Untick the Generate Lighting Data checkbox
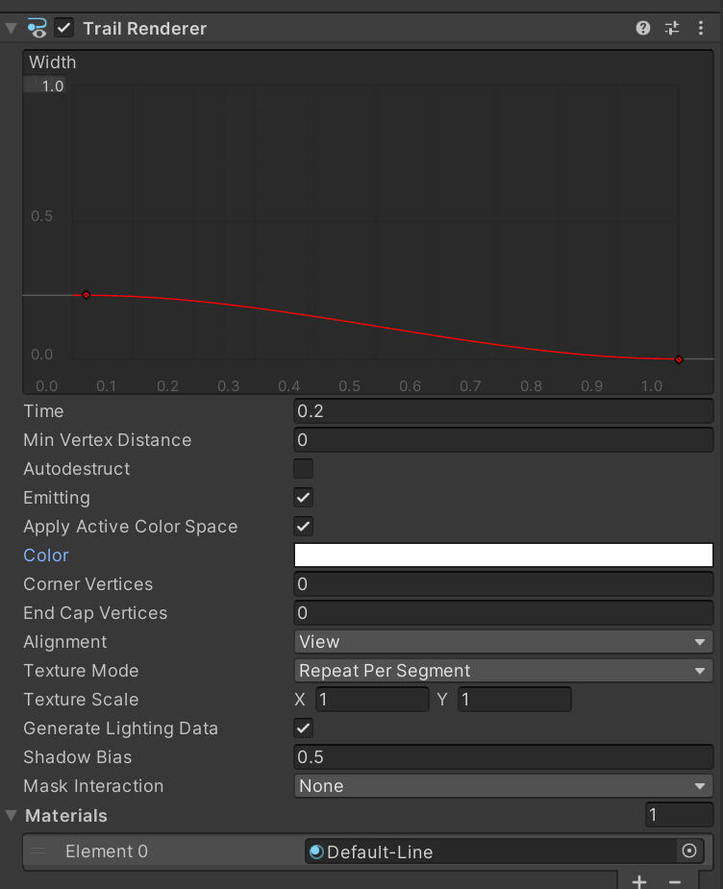Screen dimensions: 723x889 pyautogui.click(x=303, y=728)
